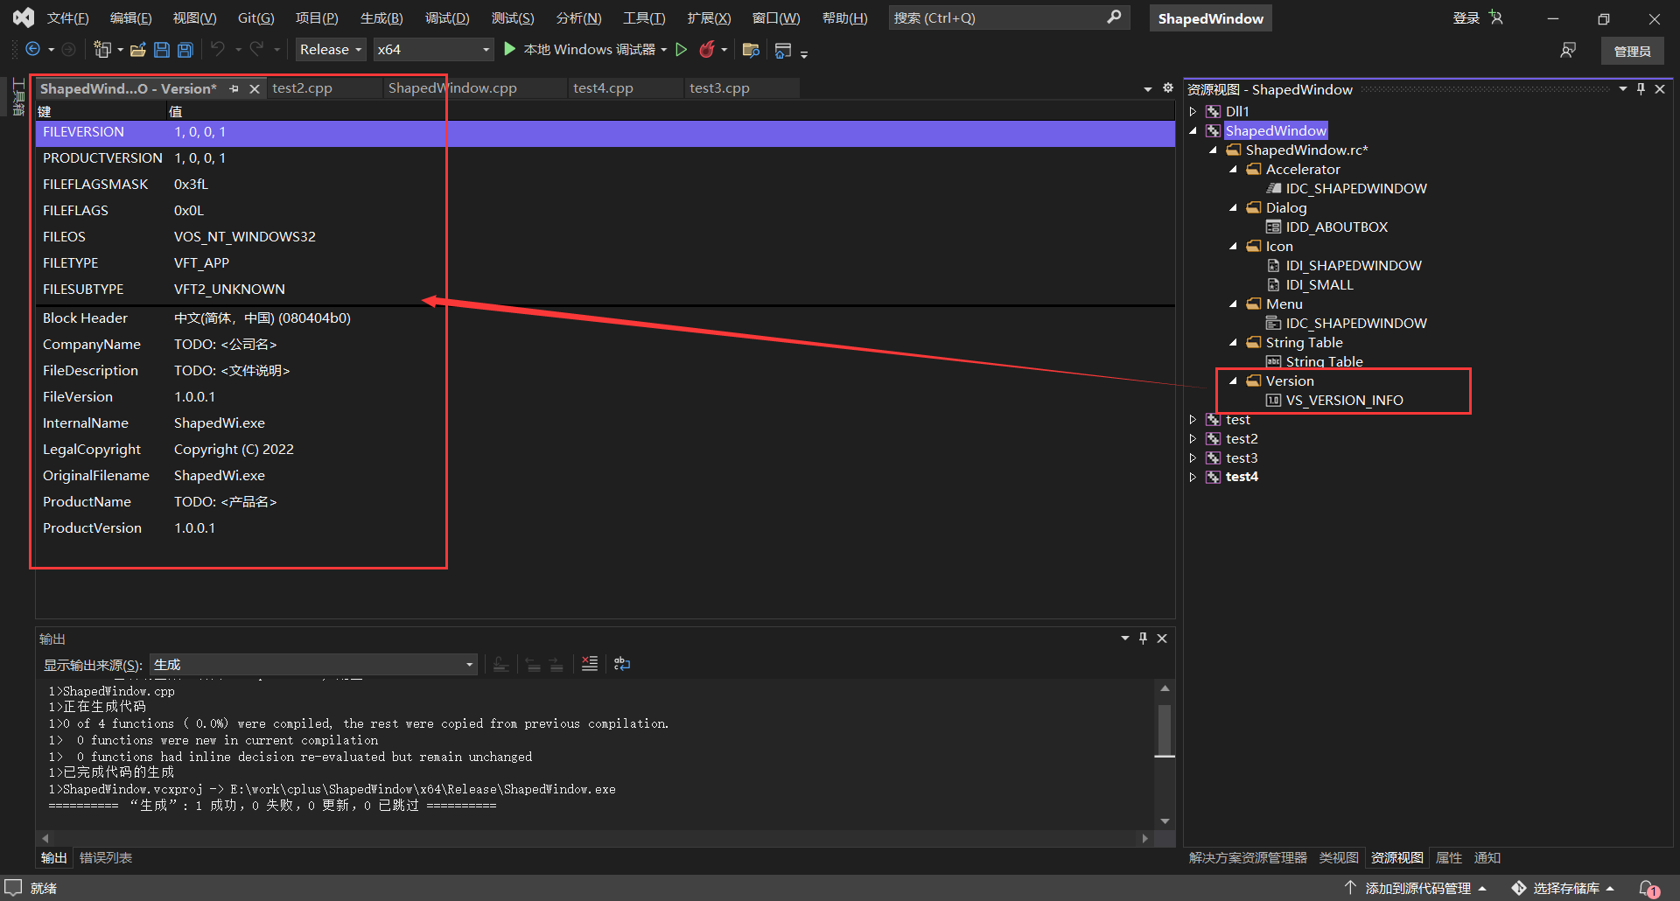The image size is (1680, 901).
Task: Open the 调试(D) menu
Action: coord(447,18)
